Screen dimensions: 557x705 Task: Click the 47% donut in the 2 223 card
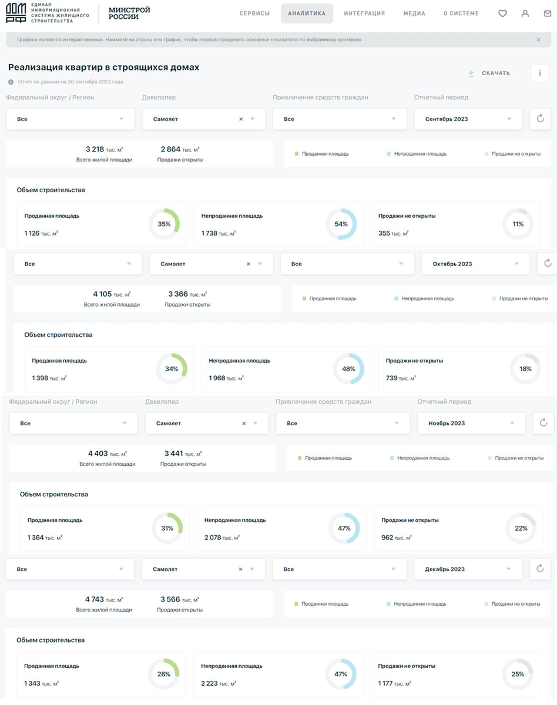(341, 674)
